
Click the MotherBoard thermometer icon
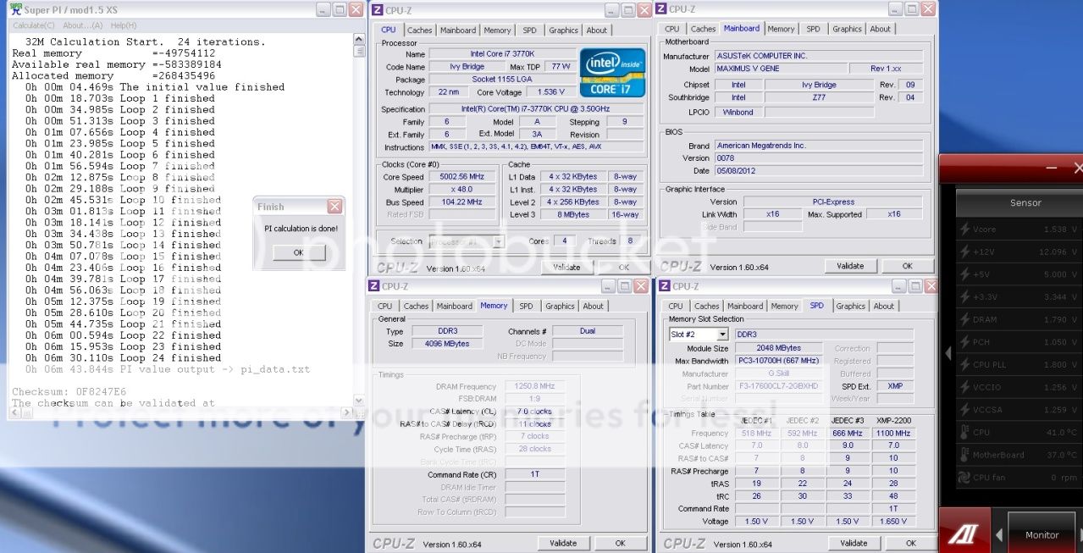(x=964, y=455)
